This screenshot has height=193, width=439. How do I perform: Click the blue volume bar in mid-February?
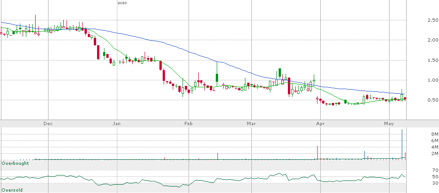click(x=218, y=156)
